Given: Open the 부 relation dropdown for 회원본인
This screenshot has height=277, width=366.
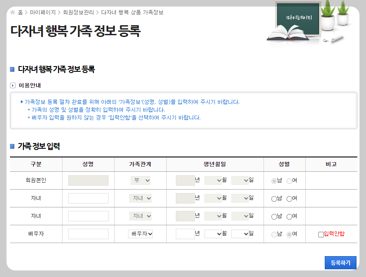Looking at the screenshot, I should (x=140, y=180).
